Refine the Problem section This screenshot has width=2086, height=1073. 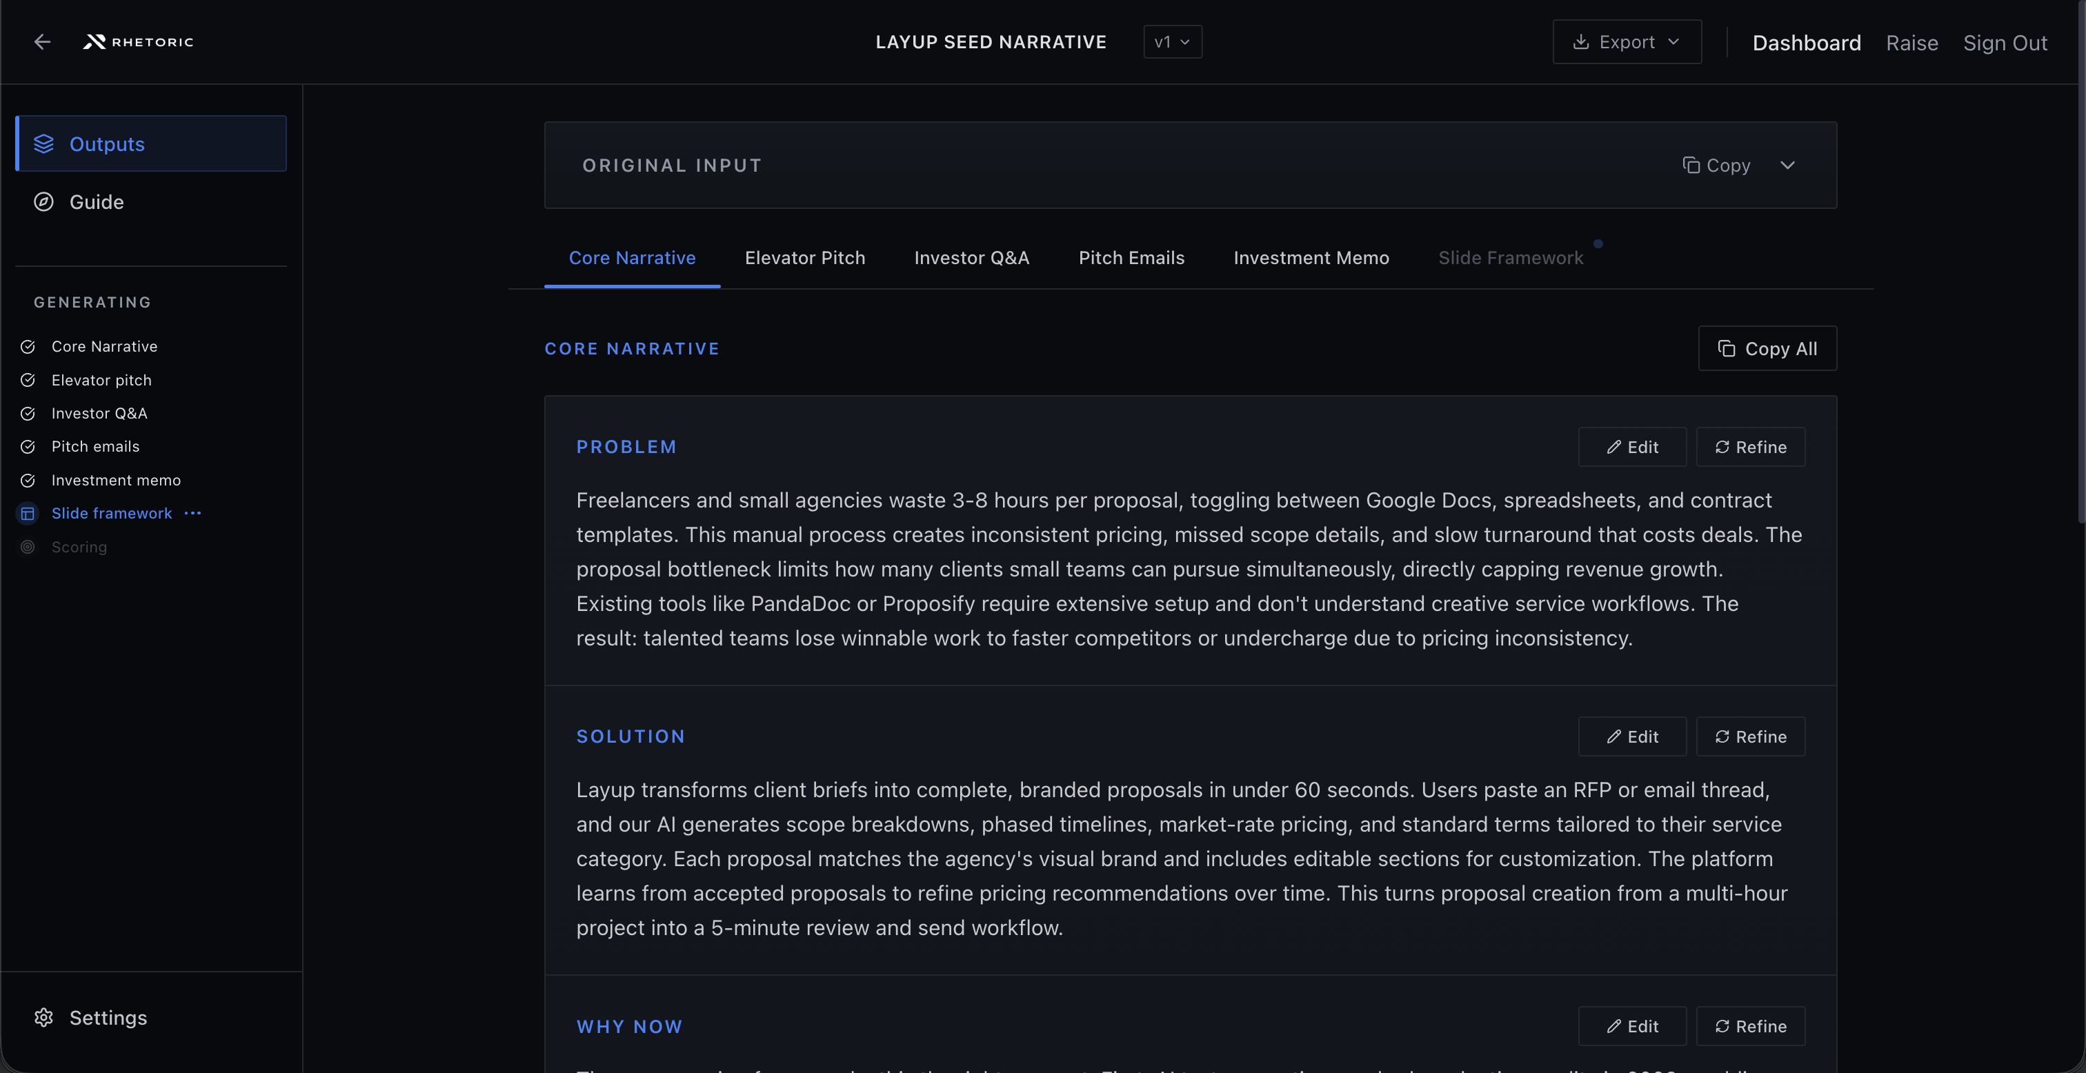(1750, 448)
